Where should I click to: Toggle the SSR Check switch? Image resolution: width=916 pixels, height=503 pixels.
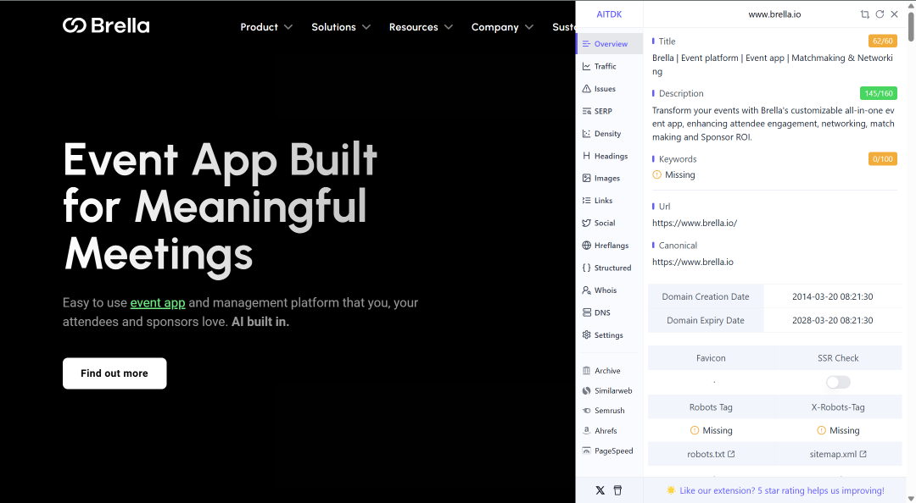pos(838,382)
